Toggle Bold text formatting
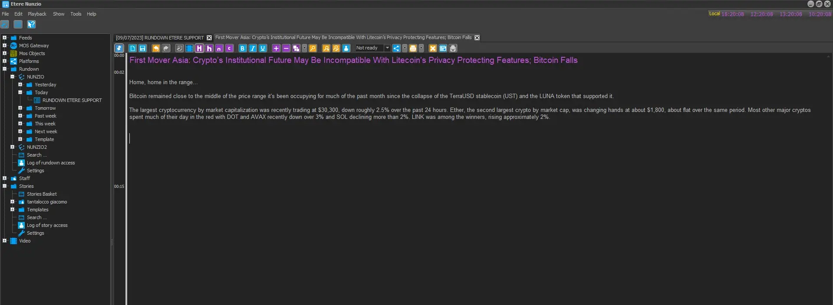The width and height of the screenshot is (833, 305). coord(243,48)
